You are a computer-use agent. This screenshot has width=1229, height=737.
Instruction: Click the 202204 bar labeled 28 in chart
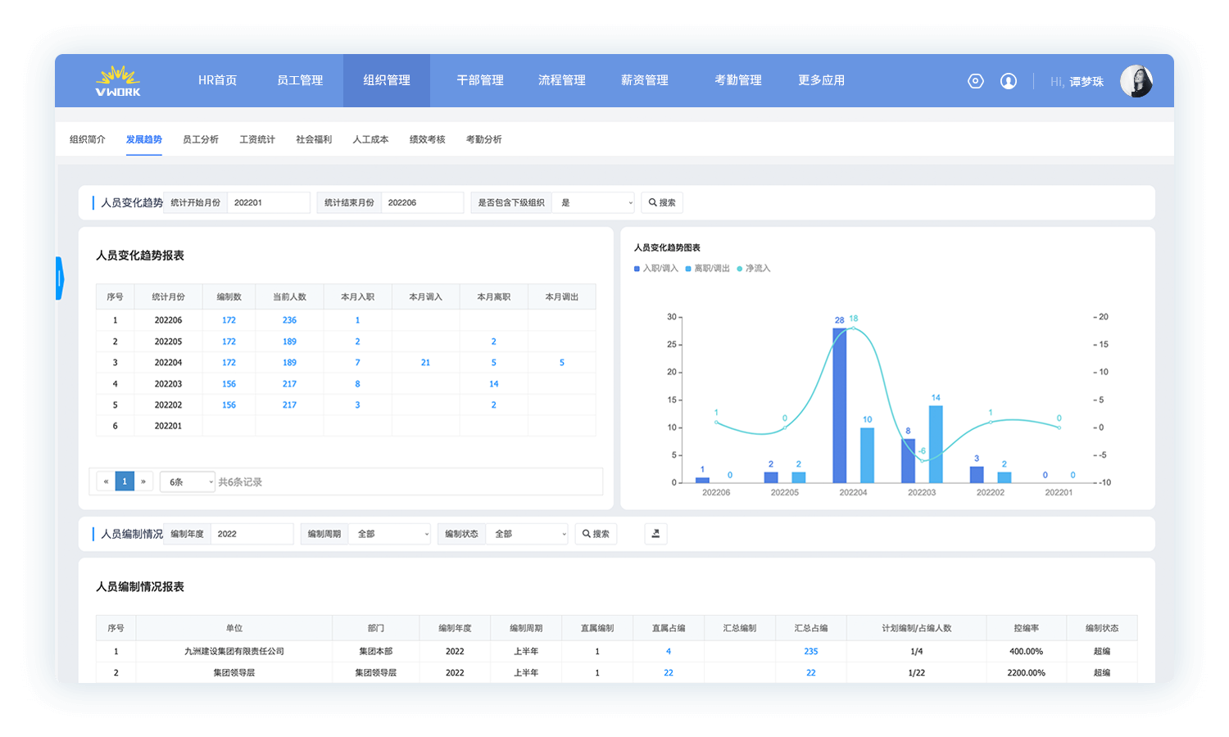point(840,405)
